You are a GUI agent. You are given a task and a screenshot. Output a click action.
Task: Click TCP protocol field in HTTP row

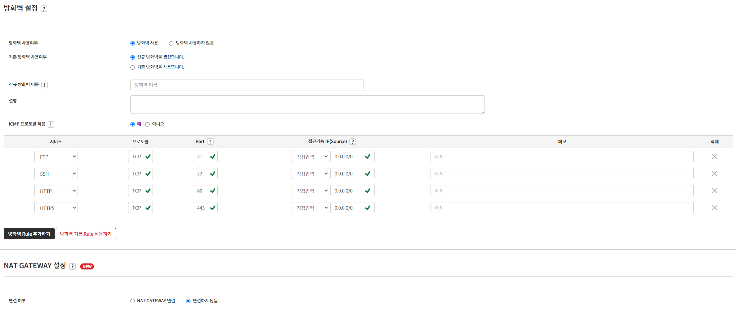click(x=140, y=190)
